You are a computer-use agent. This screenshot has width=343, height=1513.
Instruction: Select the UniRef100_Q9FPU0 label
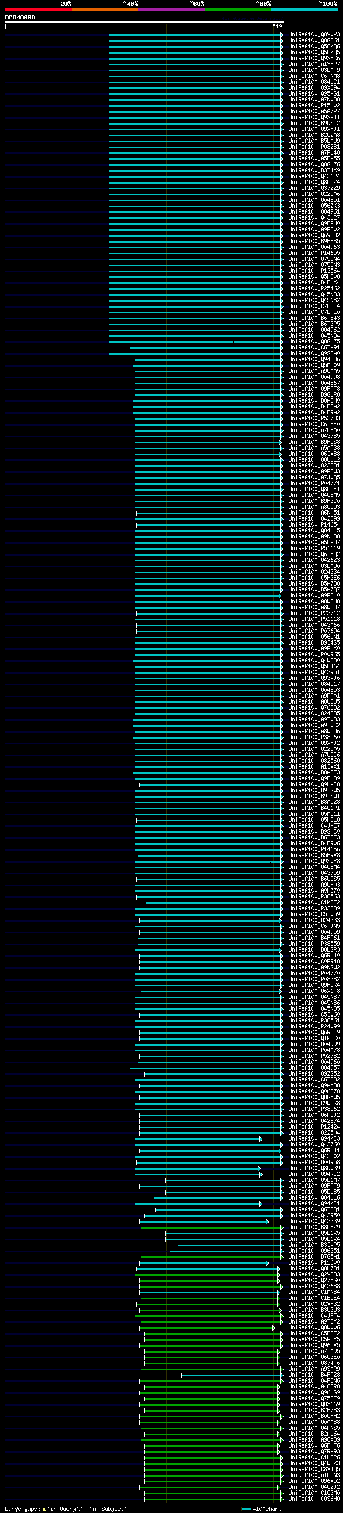tap(314, 224)
